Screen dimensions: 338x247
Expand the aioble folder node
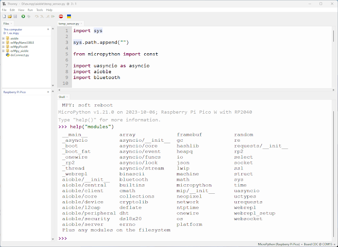[3, 38]
